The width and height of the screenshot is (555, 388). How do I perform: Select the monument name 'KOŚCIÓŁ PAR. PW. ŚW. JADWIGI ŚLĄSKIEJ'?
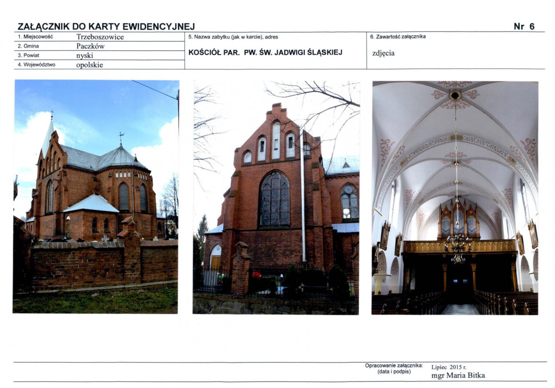point(266,52)
